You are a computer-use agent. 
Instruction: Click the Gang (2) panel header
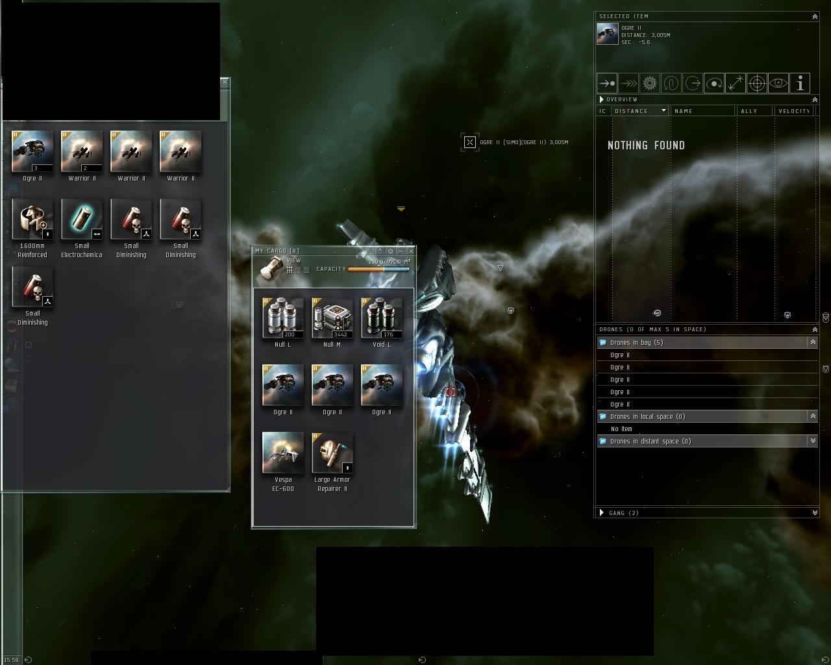(x=706, y=513)
